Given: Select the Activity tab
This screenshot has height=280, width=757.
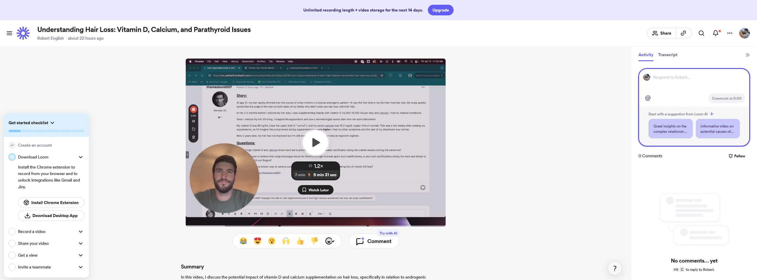Looking at the screenshot, I should coord(646,55).
